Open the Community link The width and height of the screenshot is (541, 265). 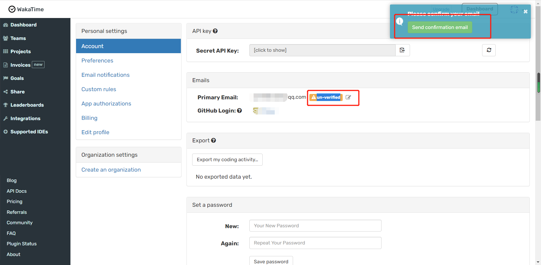(19, 223)
